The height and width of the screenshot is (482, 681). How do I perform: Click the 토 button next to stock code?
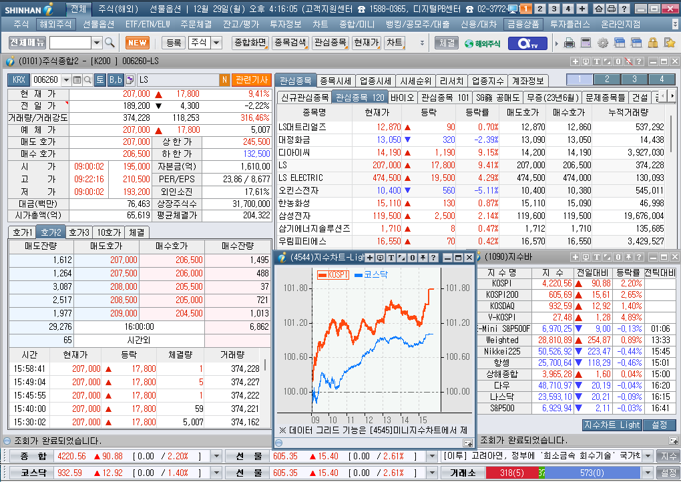click(100, 80)
